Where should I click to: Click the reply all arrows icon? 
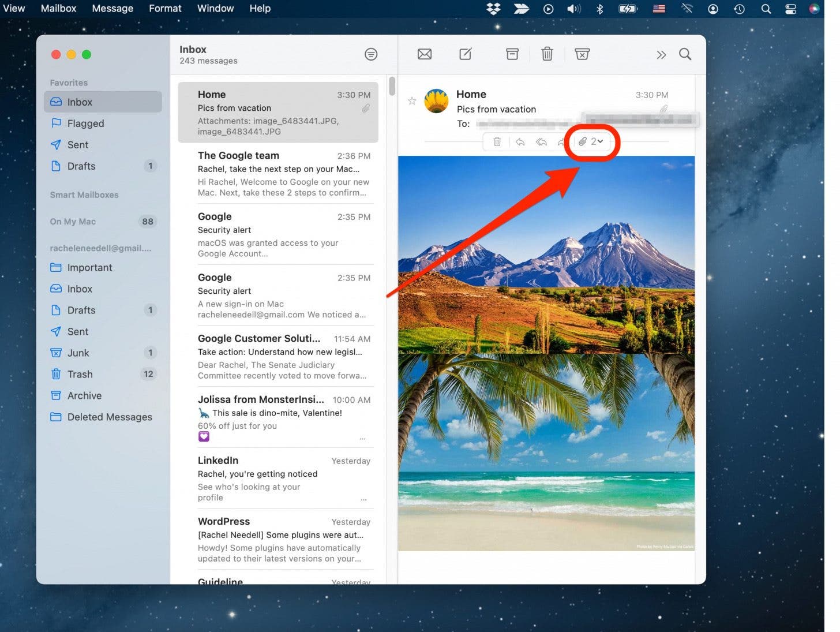[541, 142]
